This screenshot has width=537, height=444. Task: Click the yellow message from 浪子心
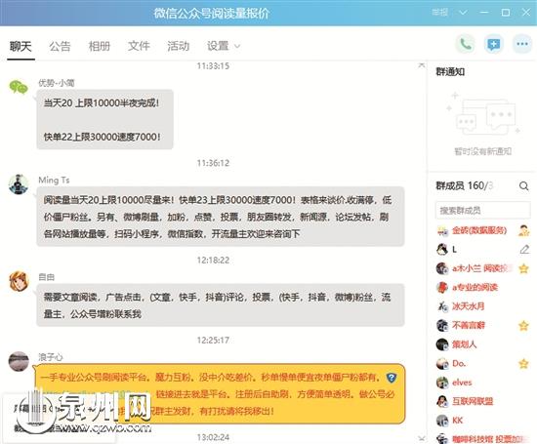pos(219,393)
